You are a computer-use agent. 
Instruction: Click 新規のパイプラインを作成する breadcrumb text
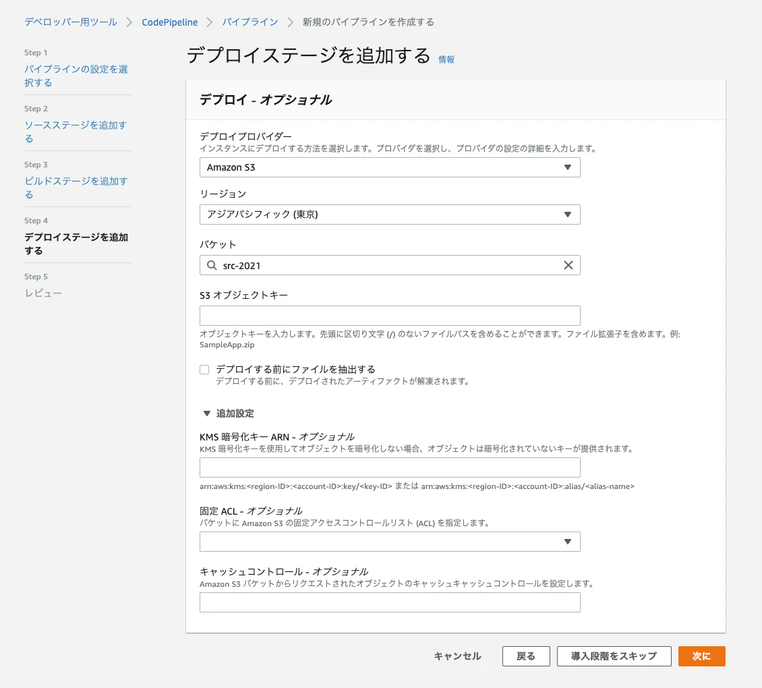click(368, 22)
